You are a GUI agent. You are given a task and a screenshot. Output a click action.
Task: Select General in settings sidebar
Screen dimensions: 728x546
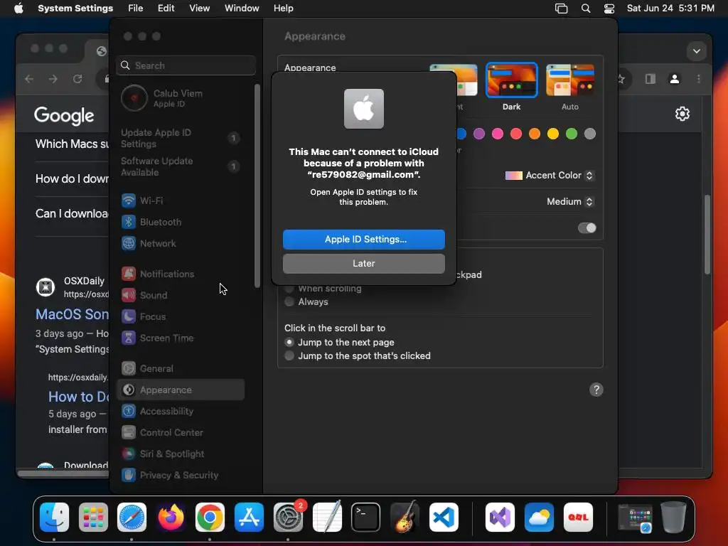coord(181,369)
